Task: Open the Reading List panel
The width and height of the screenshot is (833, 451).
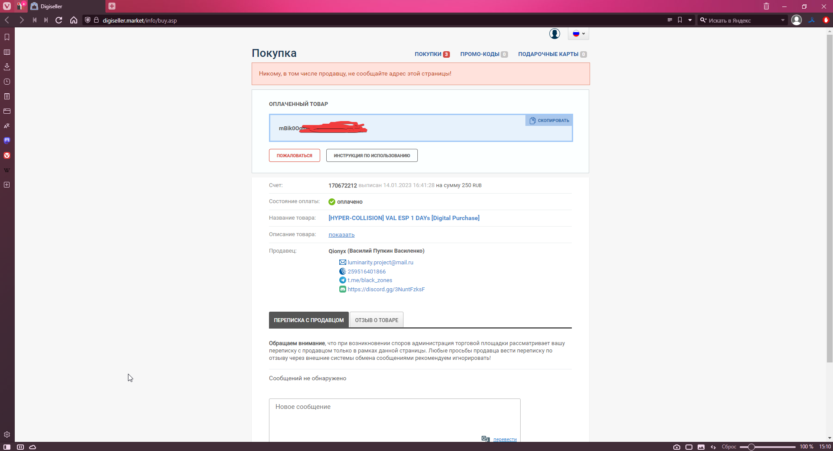Action: pos(7,52)
